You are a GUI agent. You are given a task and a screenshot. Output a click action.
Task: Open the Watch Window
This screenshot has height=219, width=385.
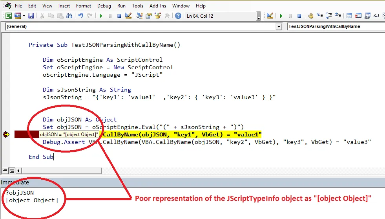click(367, 16)
